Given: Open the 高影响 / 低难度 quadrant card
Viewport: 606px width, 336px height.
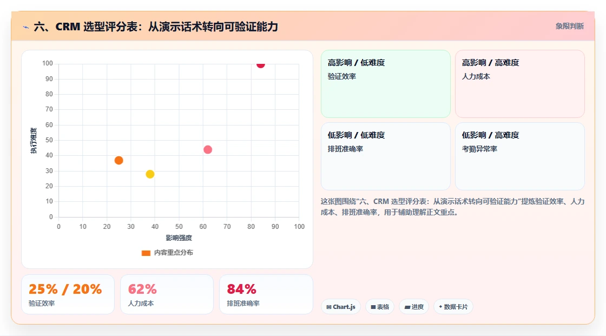Looking at the screenshot, I should coord(385,83).
